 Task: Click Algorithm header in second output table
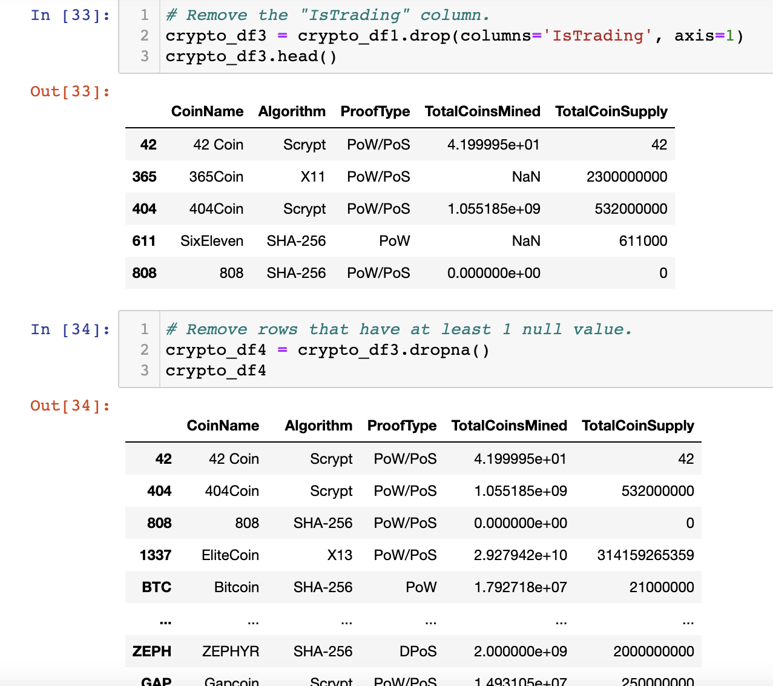[x=318, y=426]
